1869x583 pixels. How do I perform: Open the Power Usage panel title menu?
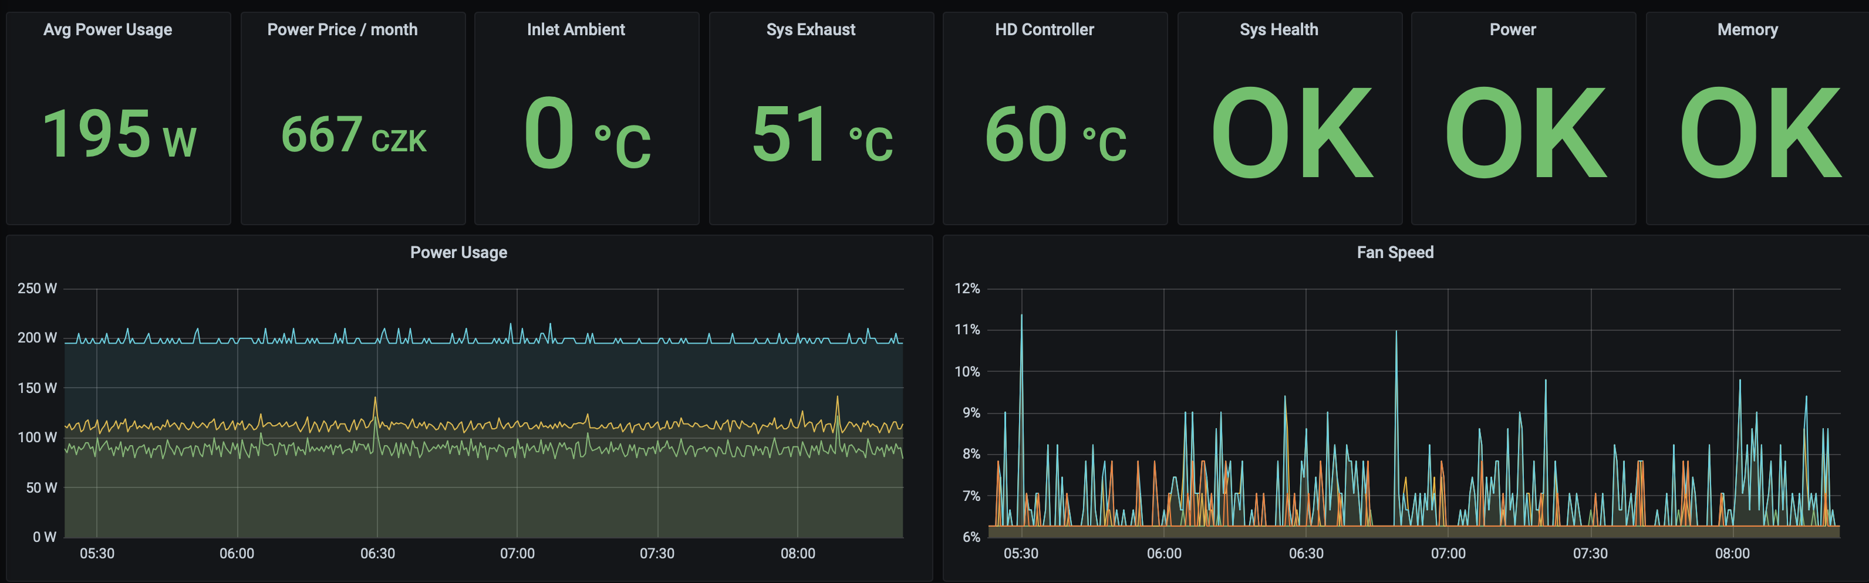coord(458,252)
